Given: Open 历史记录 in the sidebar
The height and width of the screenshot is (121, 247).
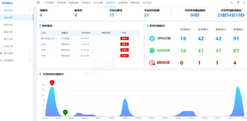Looking at the screenshot, I should 8,46.
